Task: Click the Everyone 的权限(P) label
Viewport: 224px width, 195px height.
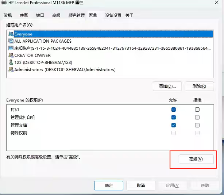Action: coord(24,100)
